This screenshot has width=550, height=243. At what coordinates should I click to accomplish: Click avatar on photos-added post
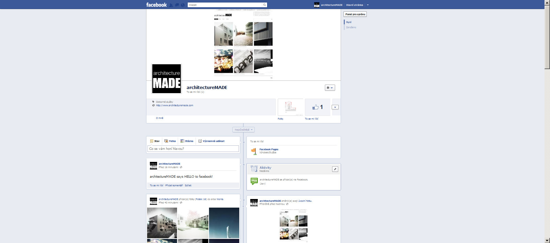pos(153,201)
